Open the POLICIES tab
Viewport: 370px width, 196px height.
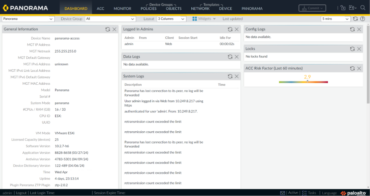[x=148, y=9]
